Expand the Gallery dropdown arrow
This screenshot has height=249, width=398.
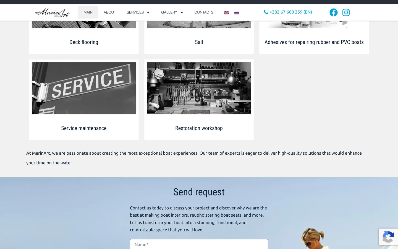[x=182, y=13]
